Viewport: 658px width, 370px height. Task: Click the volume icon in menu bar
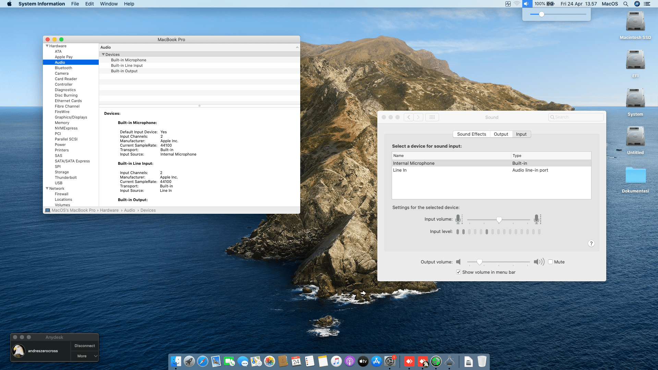pyautogui.click(x=527, y=4)
